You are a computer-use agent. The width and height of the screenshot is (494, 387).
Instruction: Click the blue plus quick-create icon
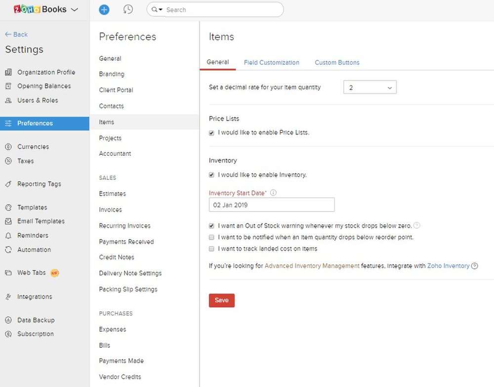pos(104,9)
